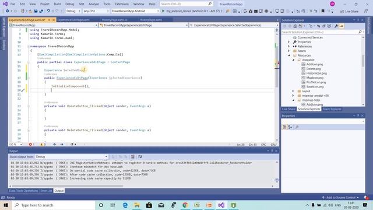Click the single Save disk icon
Viewport: 373px width, 210px height.
(x=36, y=11)
